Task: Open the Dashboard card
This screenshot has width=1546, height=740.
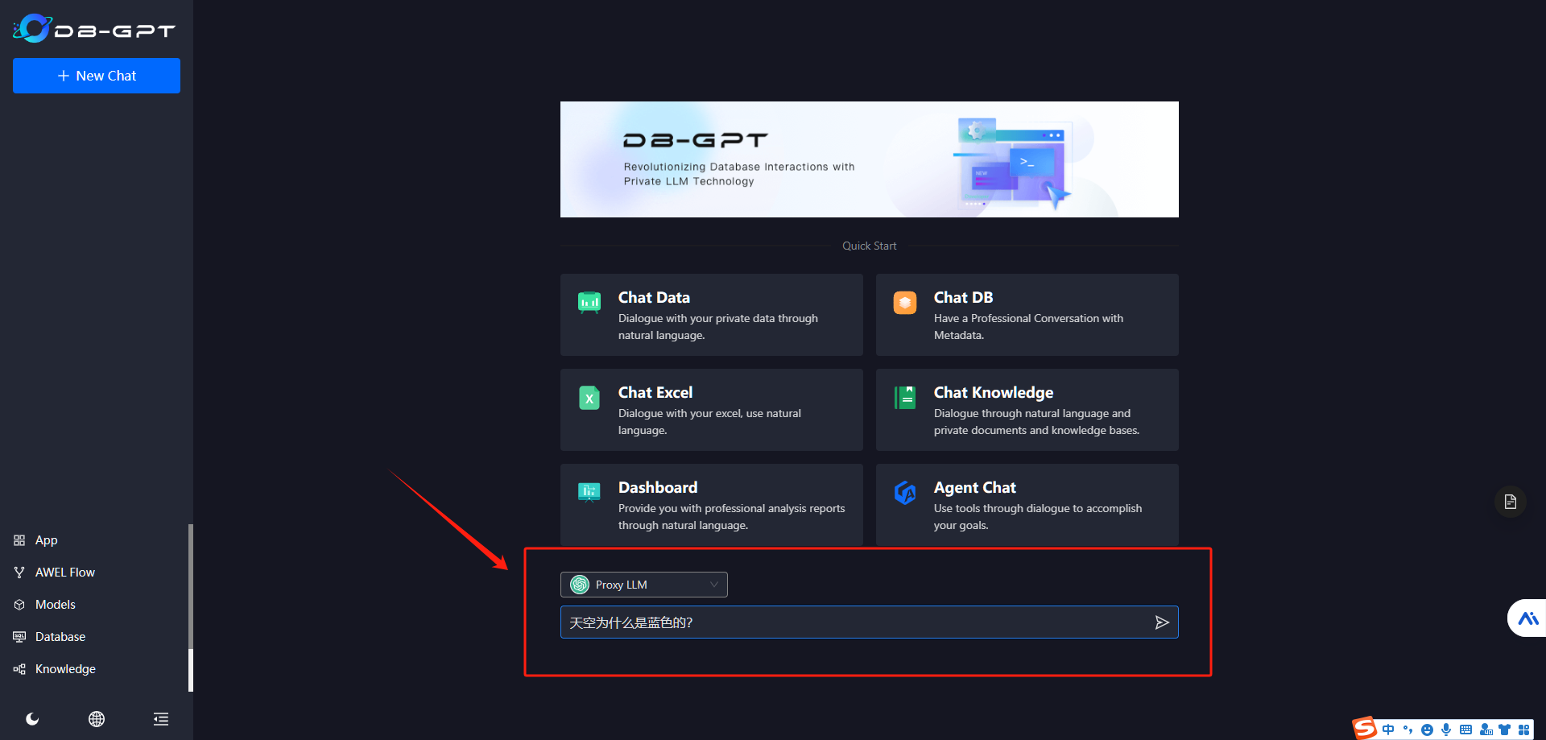Action: pyautogui.click(x=712, y=505)
